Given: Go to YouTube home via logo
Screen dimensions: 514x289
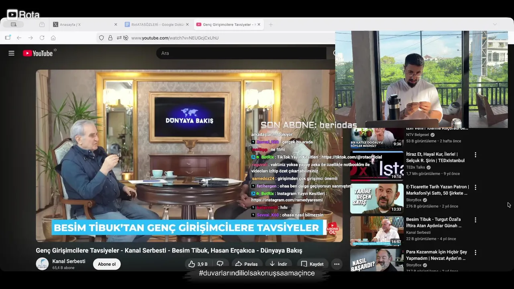Looking at the screenshot, I should coord(38,53).
